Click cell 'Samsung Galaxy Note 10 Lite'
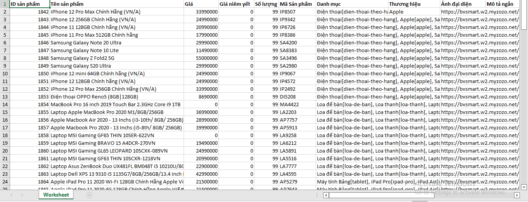Image resolution: width=528 pixels, height=202 pixels. pyautogui.click(x=117, y=50)
